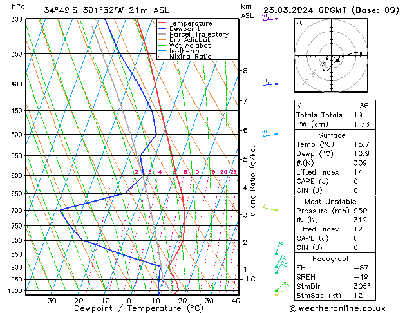
Task: Click the pink mixing ratio value '25'
Action: [233, 172]
